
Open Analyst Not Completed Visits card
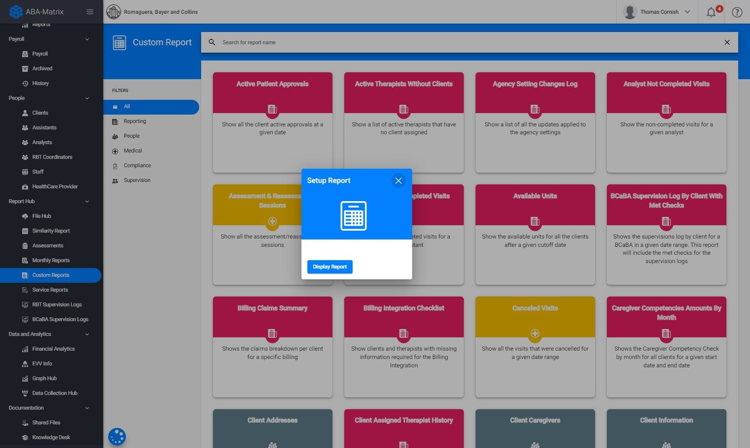pos(666,122)
